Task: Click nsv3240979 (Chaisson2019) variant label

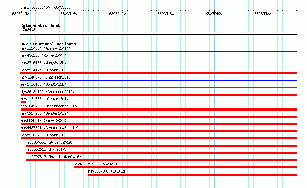Action: click(x=47, y=77)
